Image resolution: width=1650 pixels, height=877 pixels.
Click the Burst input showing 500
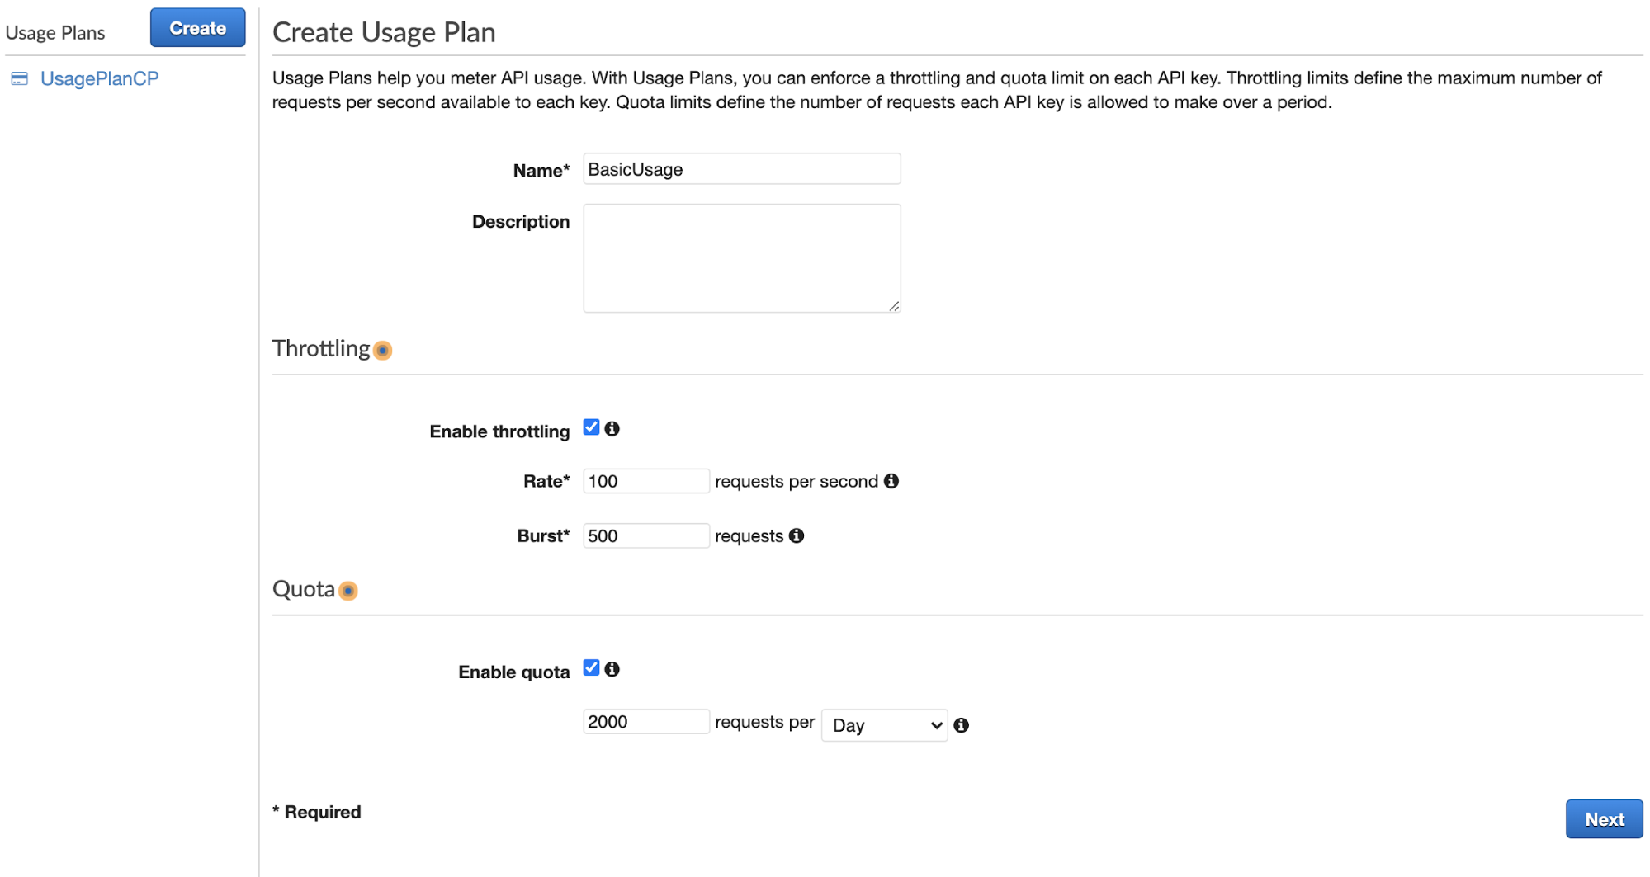[x=645, y=536]
